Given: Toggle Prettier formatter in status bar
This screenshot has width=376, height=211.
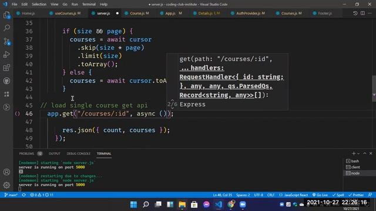Looking at the screenshot, I should pos(356,195).
